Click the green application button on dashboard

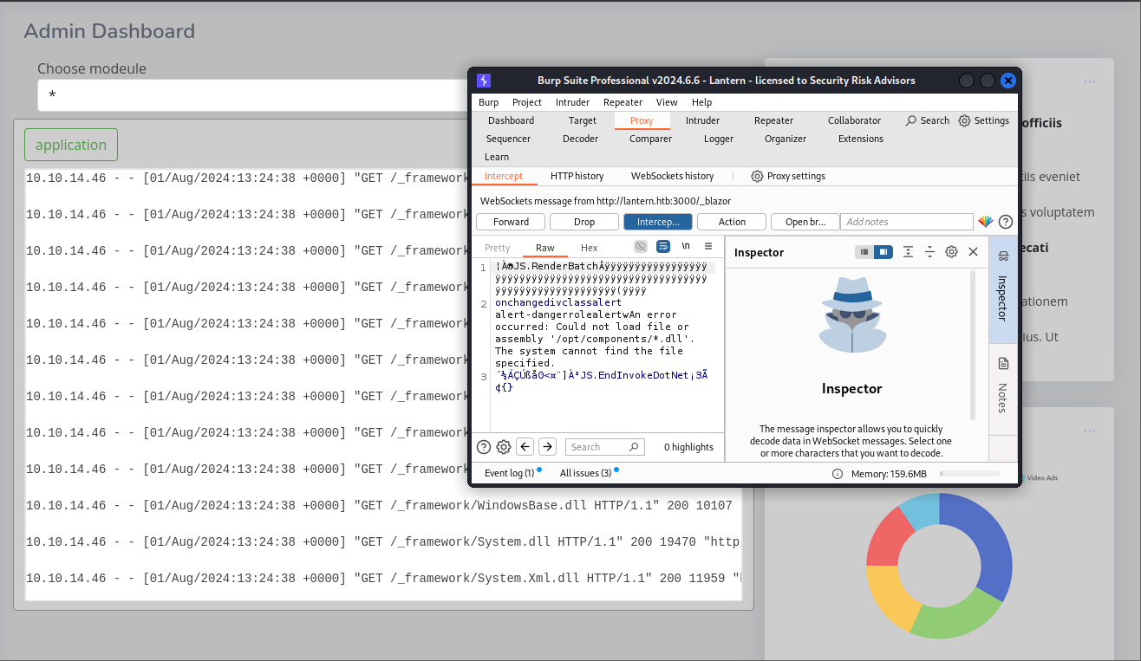tap(71, 145)
